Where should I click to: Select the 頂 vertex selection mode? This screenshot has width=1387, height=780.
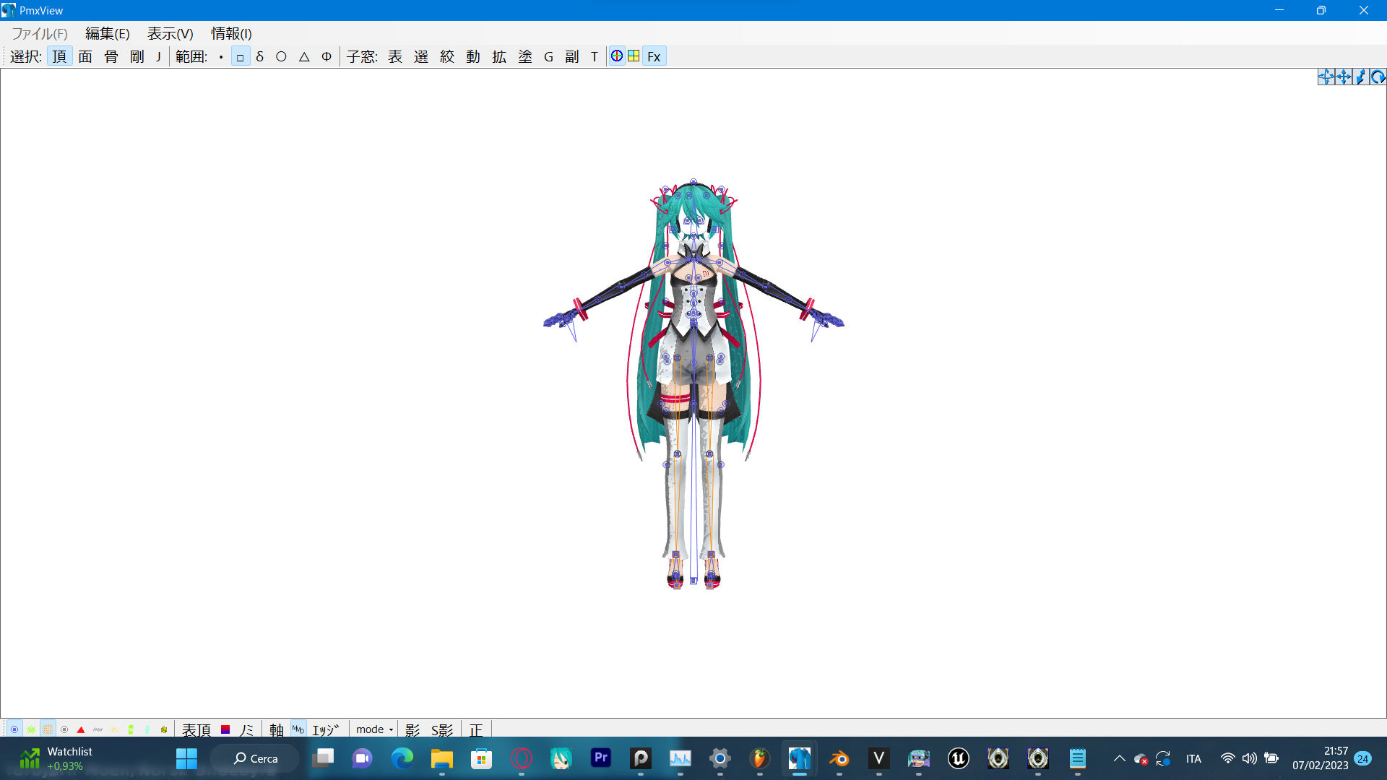pos(59,56)
